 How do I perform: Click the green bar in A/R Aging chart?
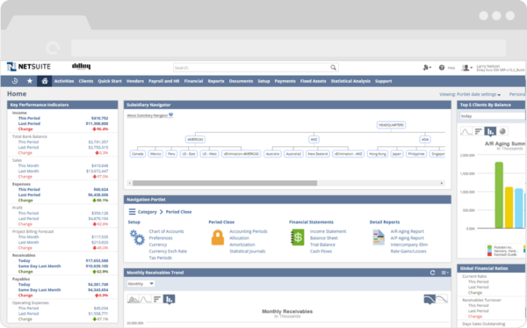(x=499, y=195)
